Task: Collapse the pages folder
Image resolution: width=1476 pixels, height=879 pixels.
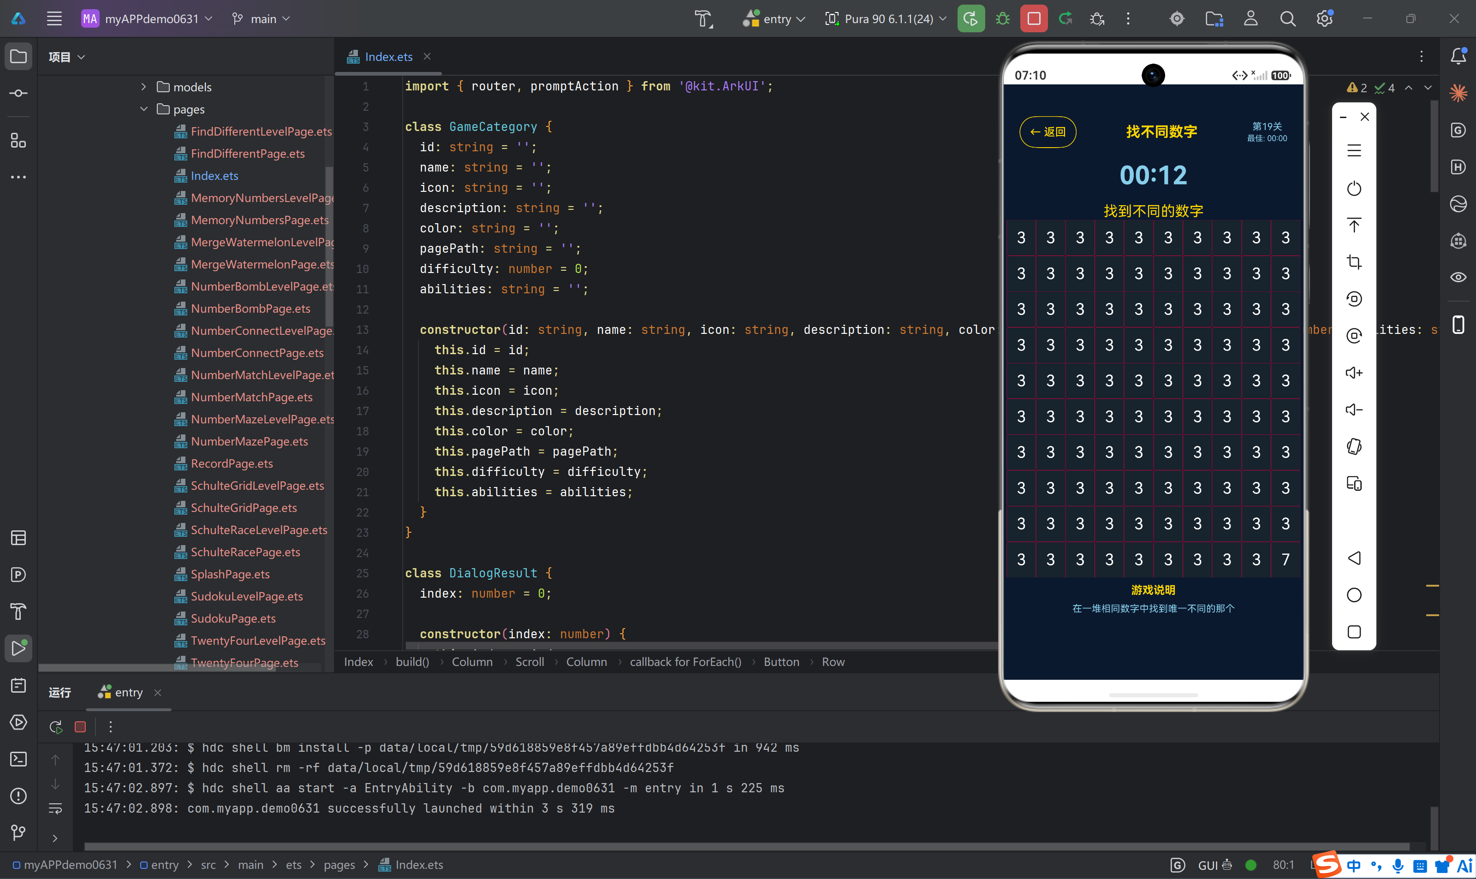Action: (143, 109)
